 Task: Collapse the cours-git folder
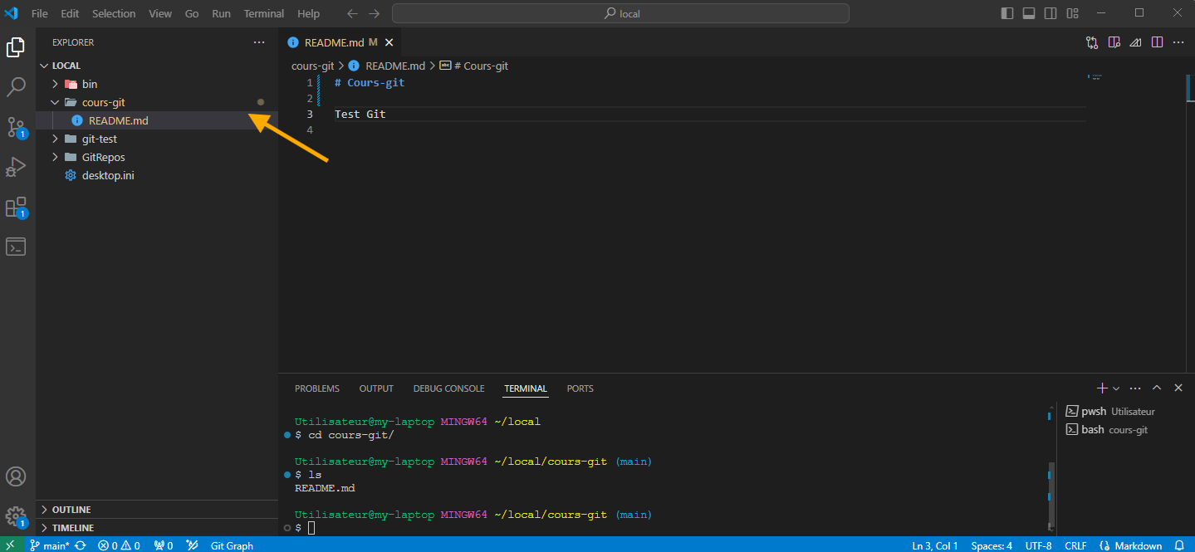tap(55, 101)
